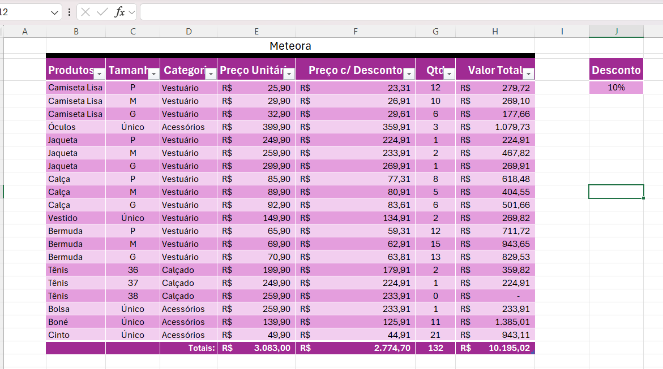The height and width of the screenshot is (369, 663).
Task: Open the Valor Total filter button
Action: [x=528, y=73]
